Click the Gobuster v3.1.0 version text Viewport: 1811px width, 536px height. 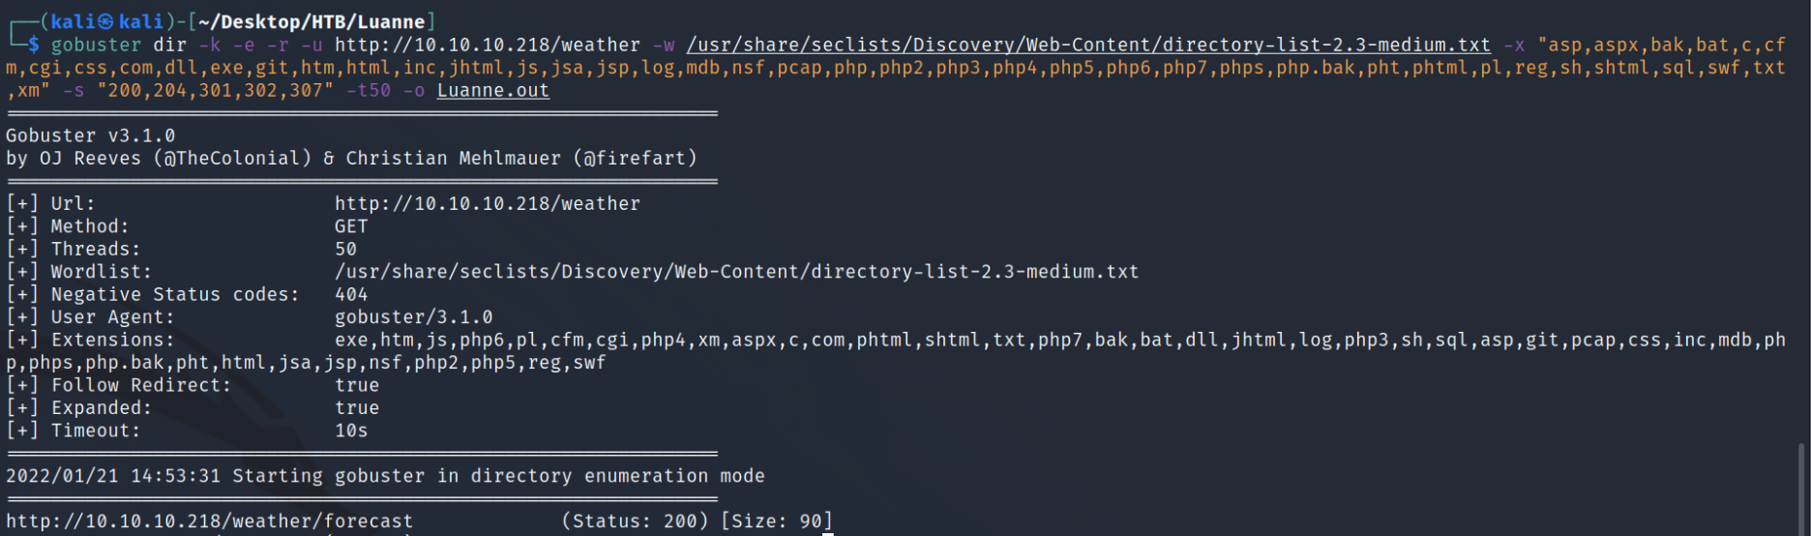(90, 135)
